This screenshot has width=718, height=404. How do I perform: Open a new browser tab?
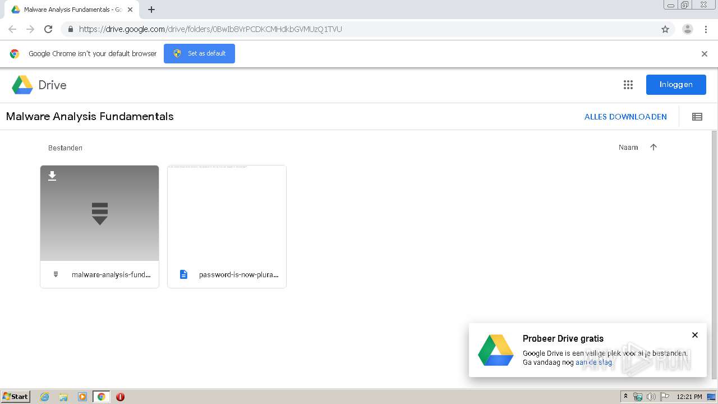tap(151, 10)
